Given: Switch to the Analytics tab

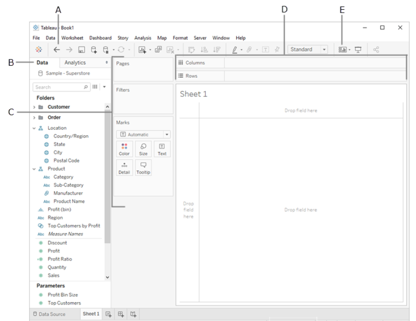Looking at the screenshot, I should 75,63.
